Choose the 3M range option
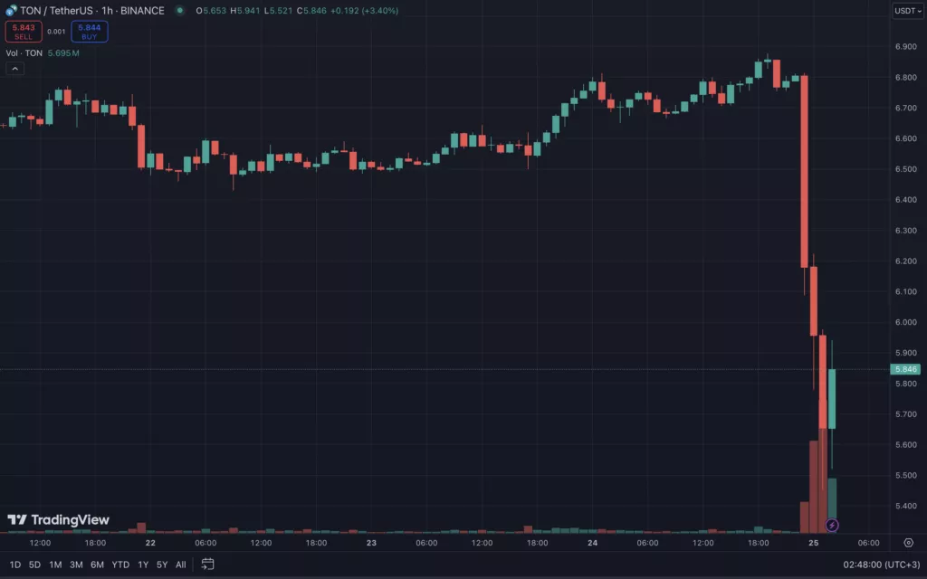This screenshot has width=927, height=579. (76, 565)
